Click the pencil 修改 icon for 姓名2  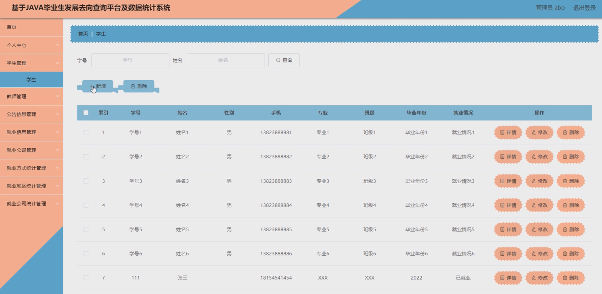pyautogui.click(x=534, y=156)
